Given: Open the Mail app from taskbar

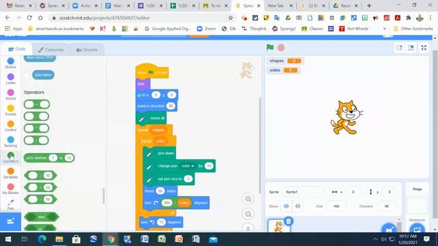Looking at the screenshot, I should pyautogui.click(x=213, y=239).
